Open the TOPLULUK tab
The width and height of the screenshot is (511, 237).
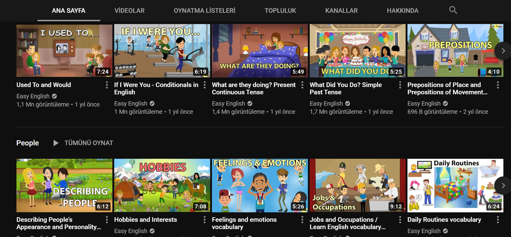tap(280, 11)
